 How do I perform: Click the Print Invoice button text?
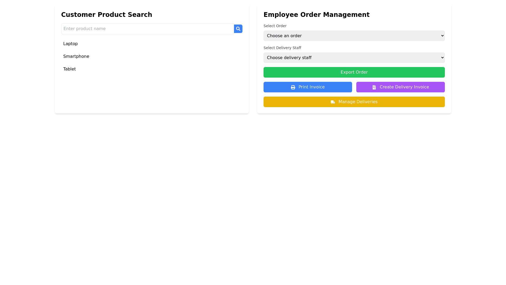(x=312, y=87)
